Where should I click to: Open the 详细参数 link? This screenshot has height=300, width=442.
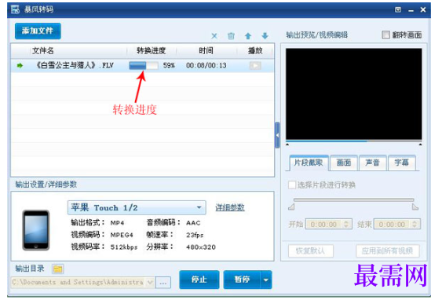click(230, 208)
